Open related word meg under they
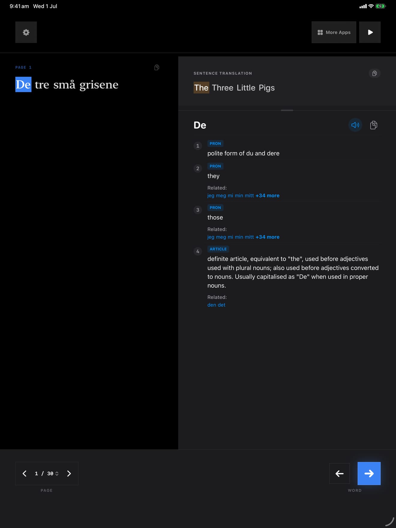 [221, 196]
